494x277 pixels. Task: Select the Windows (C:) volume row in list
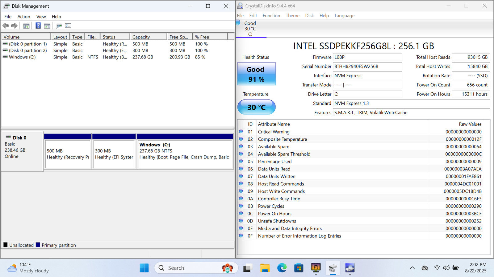22,57
